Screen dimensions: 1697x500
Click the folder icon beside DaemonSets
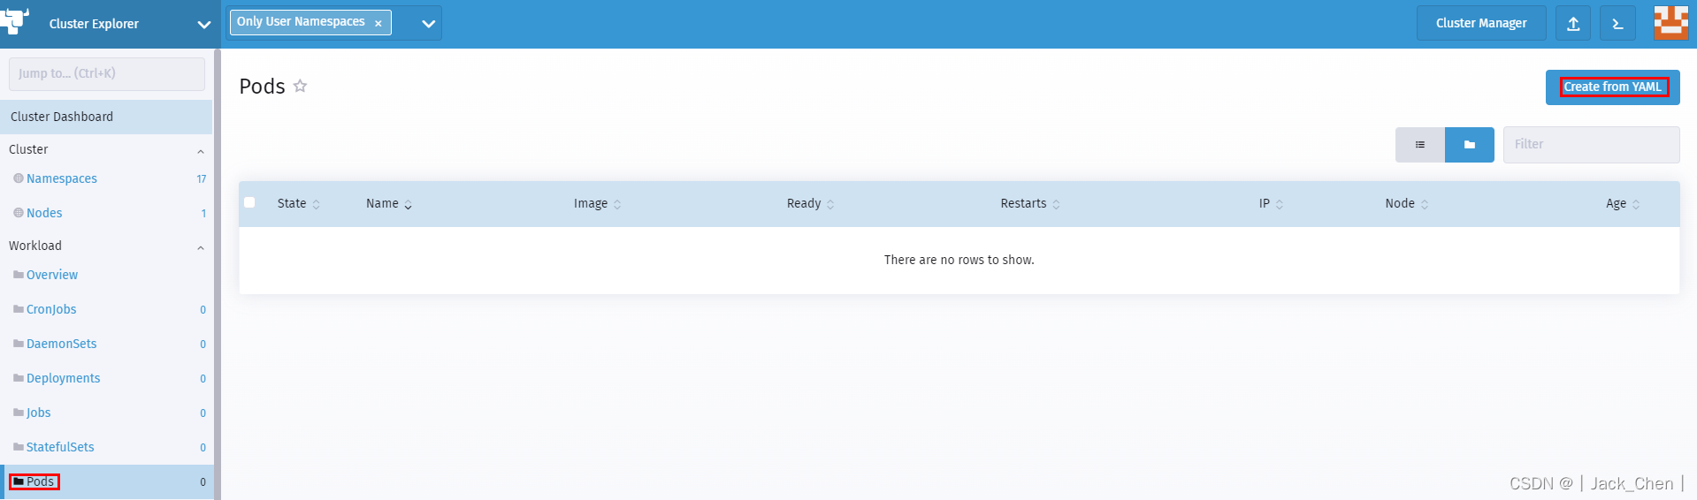click(19, 344)
